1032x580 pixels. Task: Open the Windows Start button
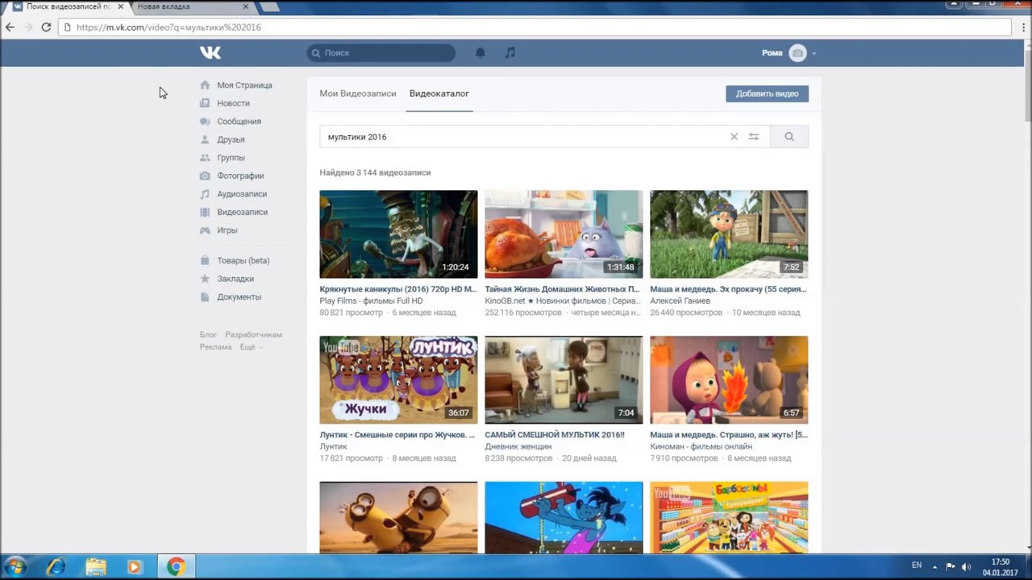[x=15, y=567]
